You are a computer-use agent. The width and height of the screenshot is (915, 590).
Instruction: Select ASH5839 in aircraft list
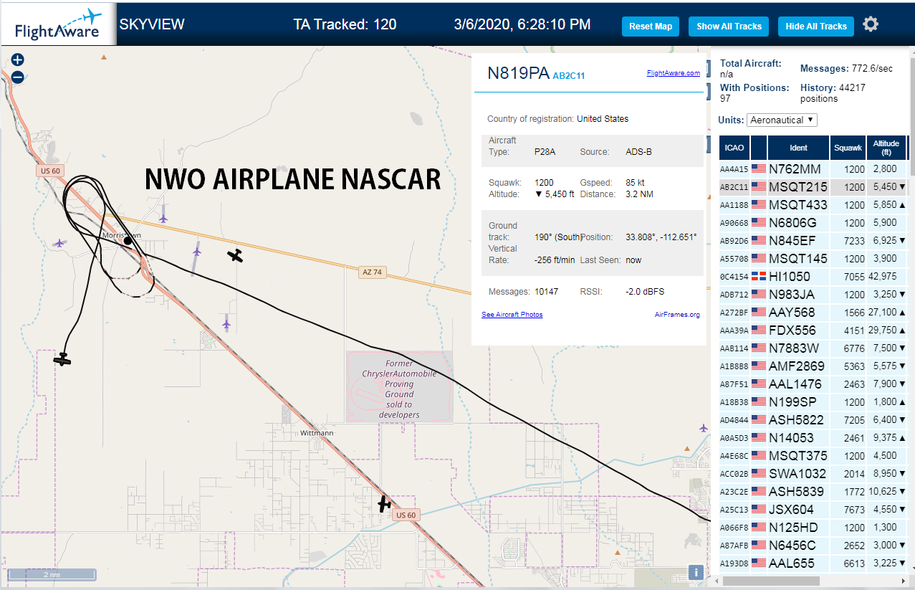tap(813, 492)
